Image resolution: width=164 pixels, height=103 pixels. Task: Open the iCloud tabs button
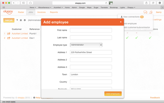tap(30, 3)
